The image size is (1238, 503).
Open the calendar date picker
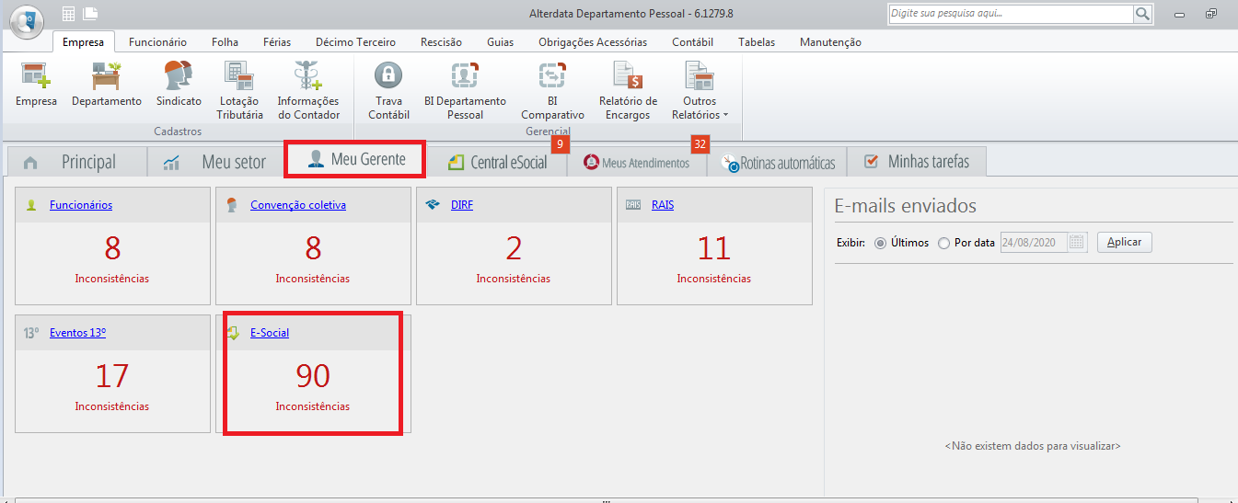point(1078,243)
